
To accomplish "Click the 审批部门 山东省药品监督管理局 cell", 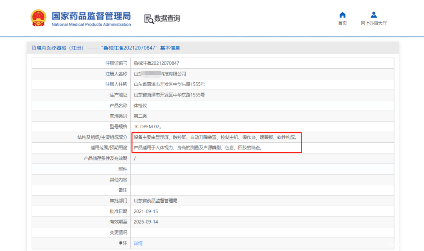I will (155, 200).
